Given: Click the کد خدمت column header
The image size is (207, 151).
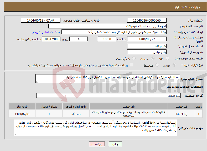Looking at the screenshot, I should tap(182, 107).
